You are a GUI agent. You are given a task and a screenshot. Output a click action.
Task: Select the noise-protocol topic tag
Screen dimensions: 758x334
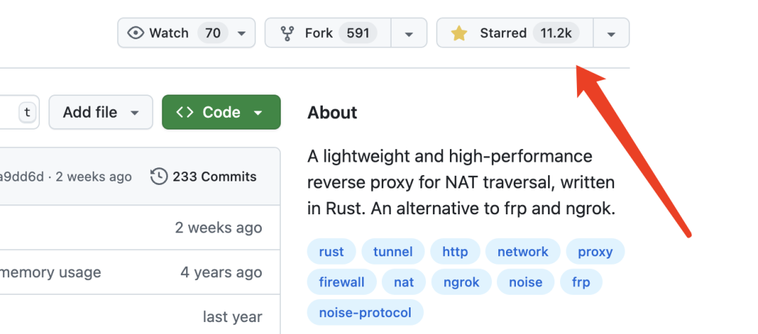pos(365,312)
